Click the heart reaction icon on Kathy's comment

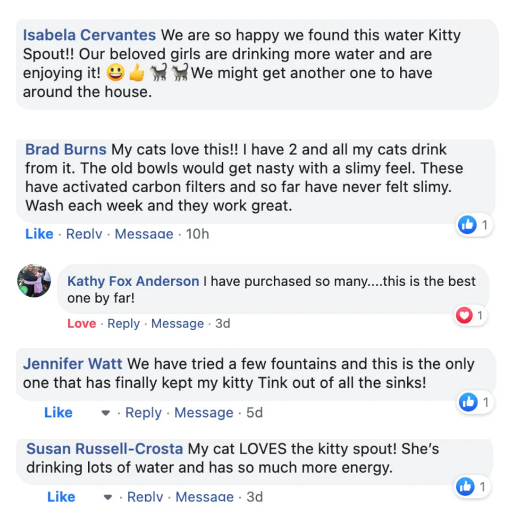pyautogui.click(x=464, y=315)
